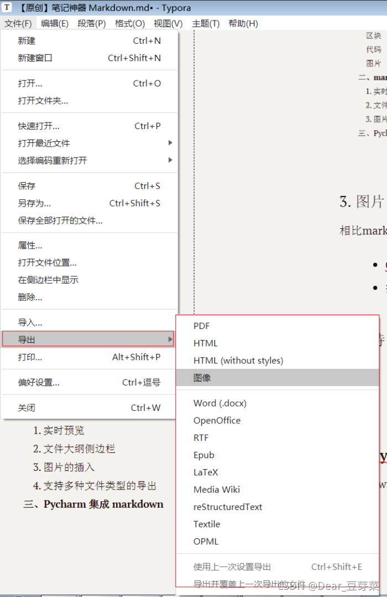
Task: Select RTF export format
Action: 278,438
